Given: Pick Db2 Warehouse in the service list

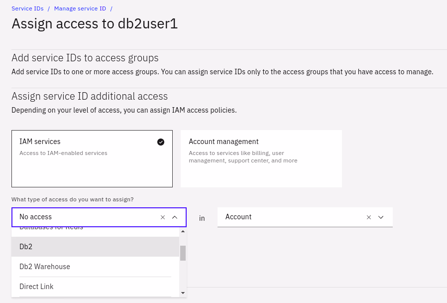Looking at the screenshot, I should tap(95, 267).
